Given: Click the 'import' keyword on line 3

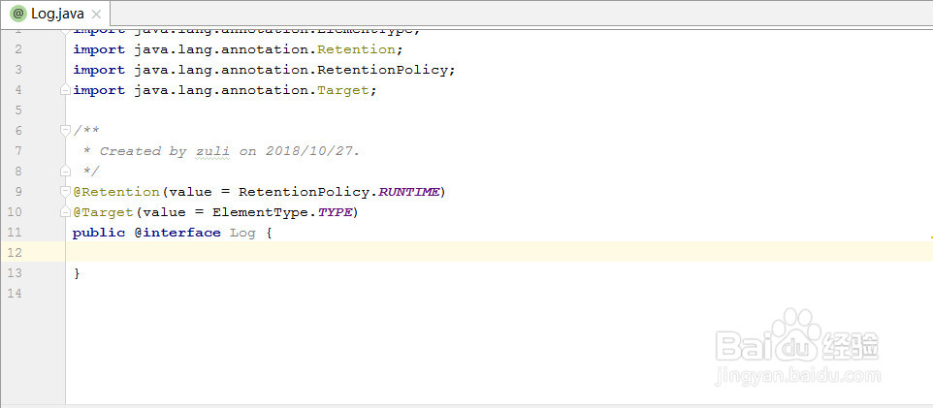Looking at the screenshot, I should 99,70.
